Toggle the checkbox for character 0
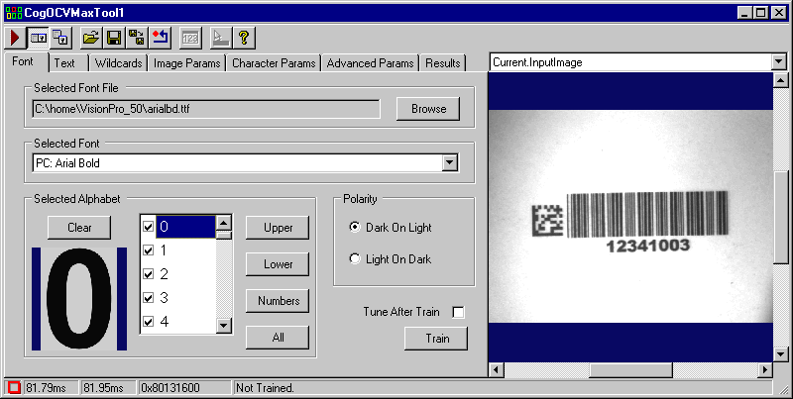This screenshot has width=793, height=399. pos(148,227)
